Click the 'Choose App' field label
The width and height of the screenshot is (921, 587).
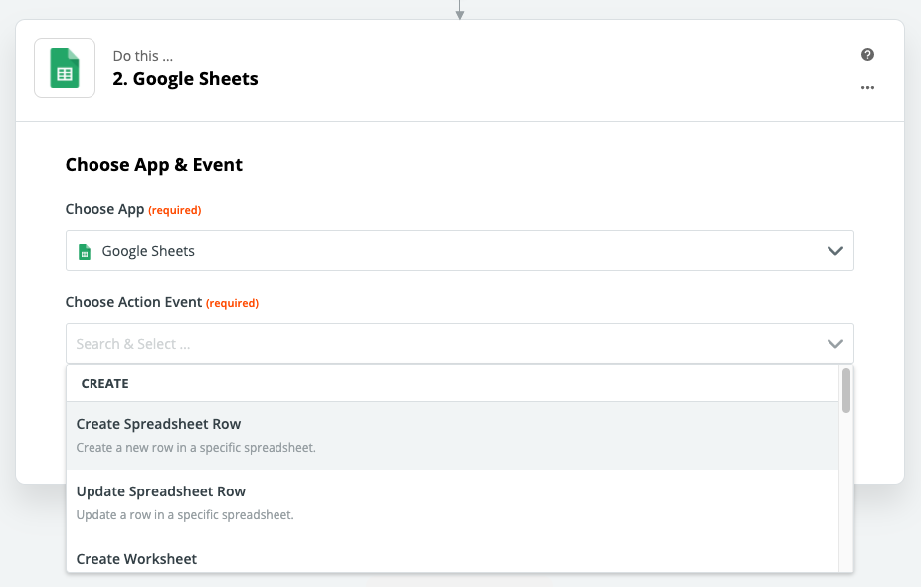tap(104, 209)
